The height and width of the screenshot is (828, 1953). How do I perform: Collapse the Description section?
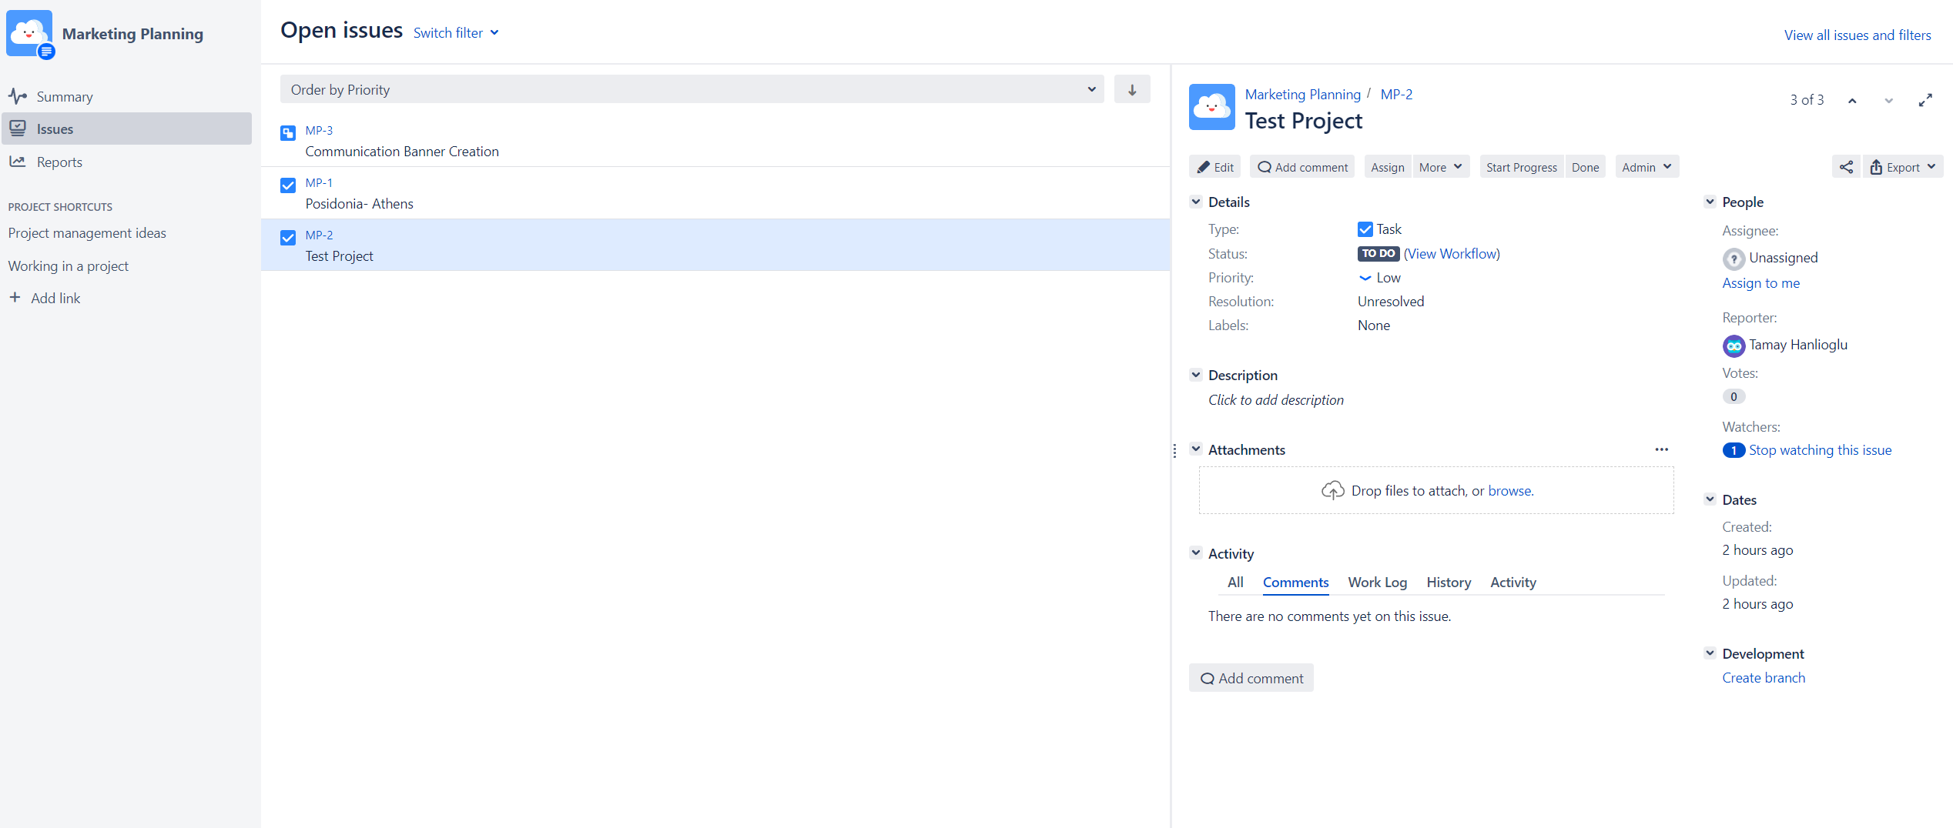(x=1196, y=375)
